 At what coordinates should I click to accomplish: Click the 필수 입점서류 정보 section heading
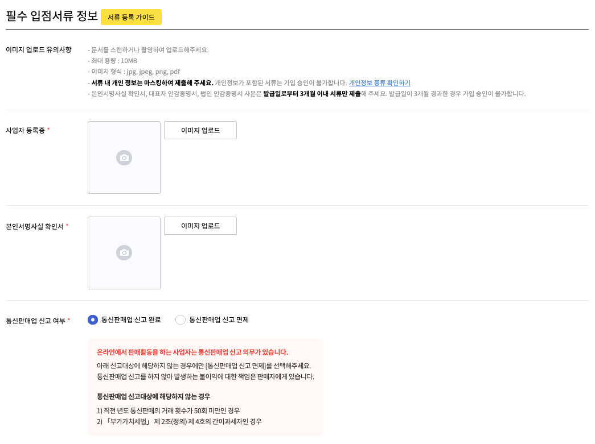coord(52,16)
